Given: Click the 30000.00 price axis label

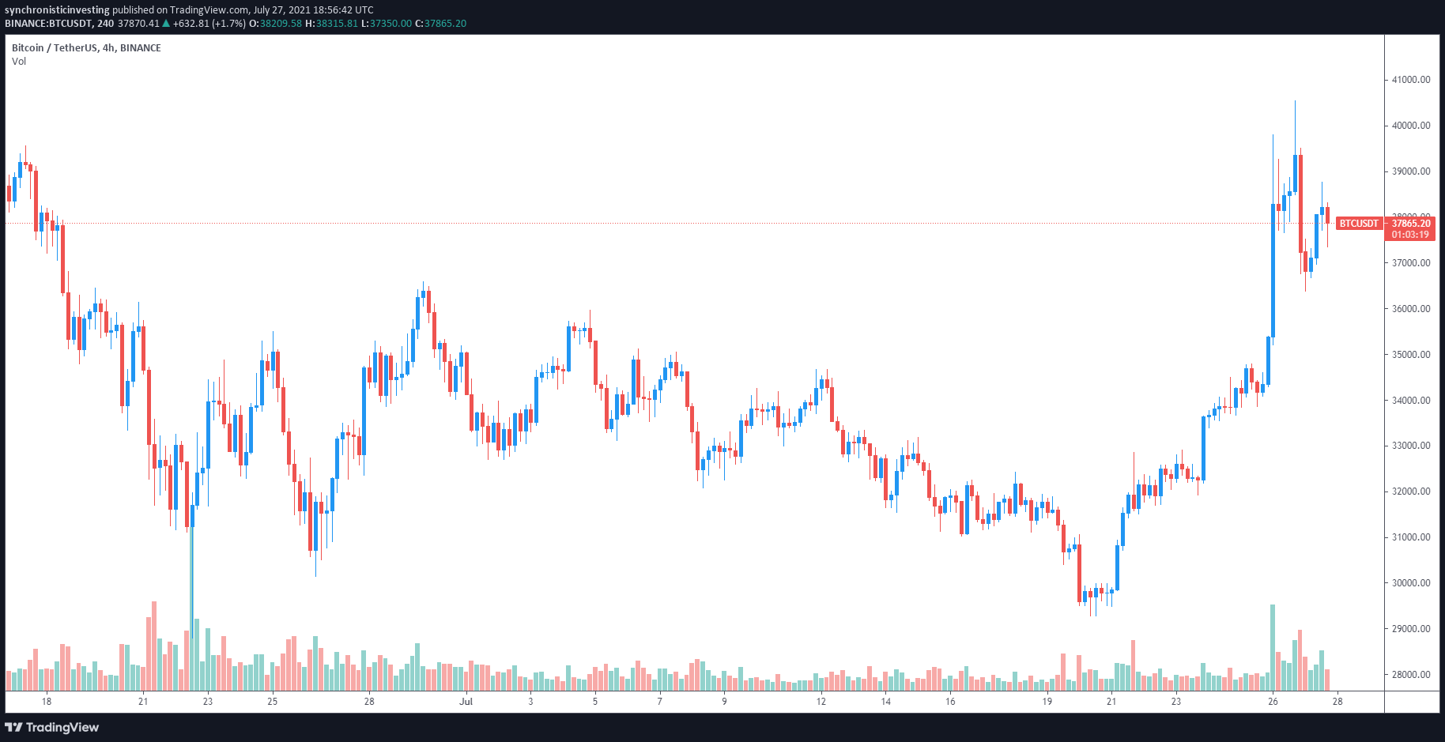Looking at the screenshot, I should (1411, 583).
